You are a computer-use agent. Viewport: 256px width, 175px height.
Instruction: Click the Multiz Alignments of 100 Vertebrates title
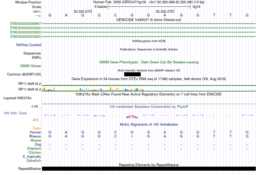coord(148,125)
